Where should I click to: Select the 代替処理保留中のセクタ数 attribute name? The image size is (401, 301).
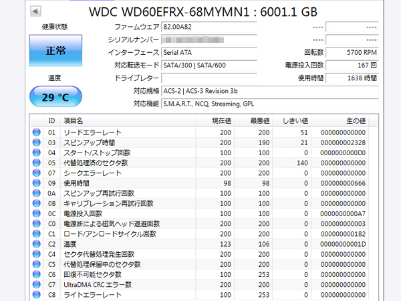pyautogui.click(x=102, y=264)
